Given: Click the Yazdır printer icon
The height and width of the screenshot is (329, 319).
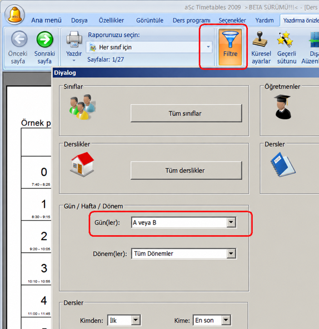Looking at the screenshot, I should (x=74, y=39).
